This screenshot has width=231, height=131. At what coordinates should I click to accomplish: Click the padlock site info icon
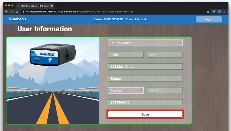tap(23, 12)
